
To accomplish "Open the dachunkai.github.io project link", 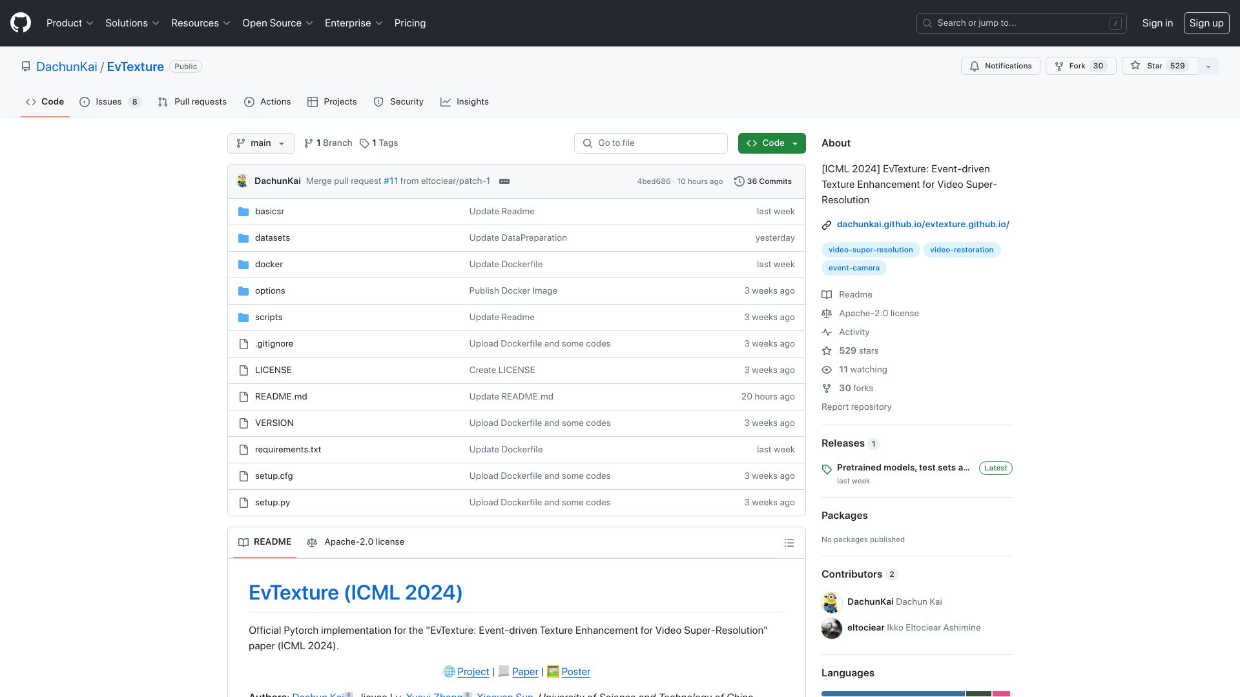I will click(923, 225).
